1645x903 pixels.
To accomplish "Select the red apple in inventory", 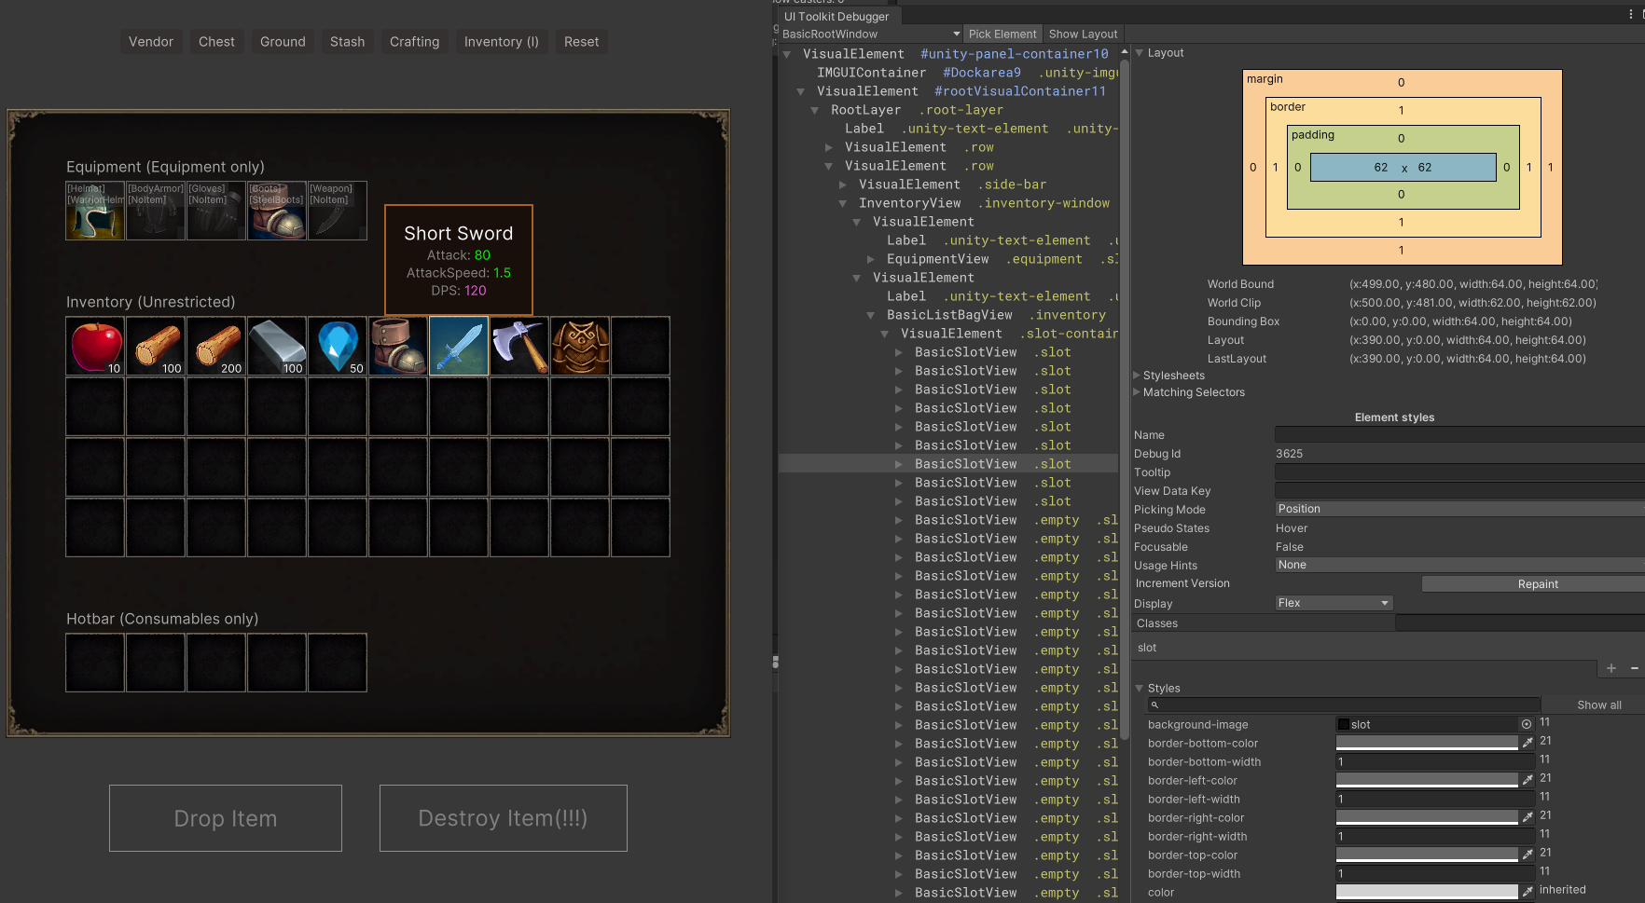I will click(95, 346).
